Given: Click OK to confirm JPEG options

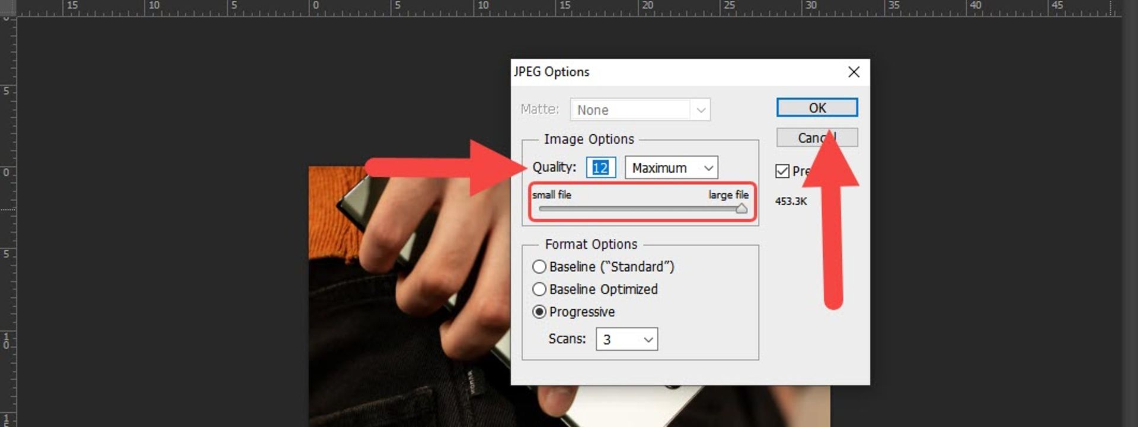Looking at the screenshot, I should [x=817, y=108].
